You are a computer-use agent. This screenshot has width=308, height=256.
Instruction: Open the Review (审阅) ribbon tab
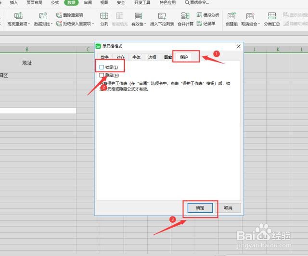tap(88, 2)
